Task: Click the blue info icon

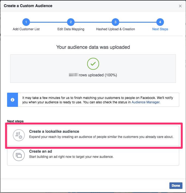Action: (x=13, y=100)
